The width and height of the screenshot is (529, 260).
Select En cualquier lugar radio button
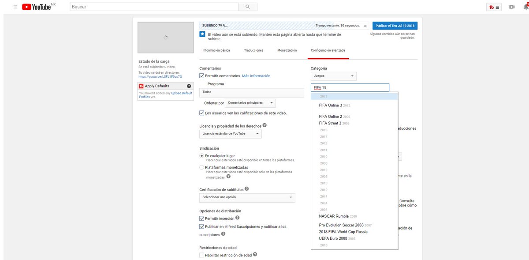point(202,156)
